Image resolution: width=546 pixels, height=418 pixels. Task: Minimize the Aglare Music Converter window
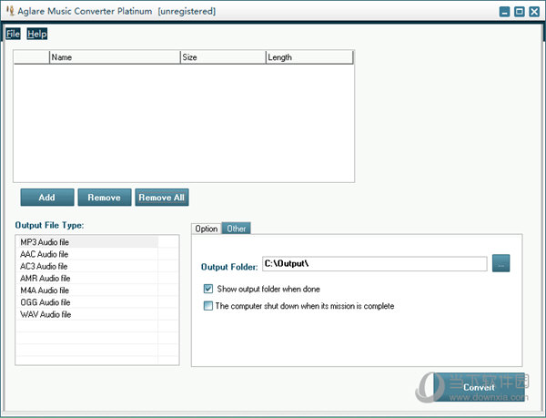504,12
